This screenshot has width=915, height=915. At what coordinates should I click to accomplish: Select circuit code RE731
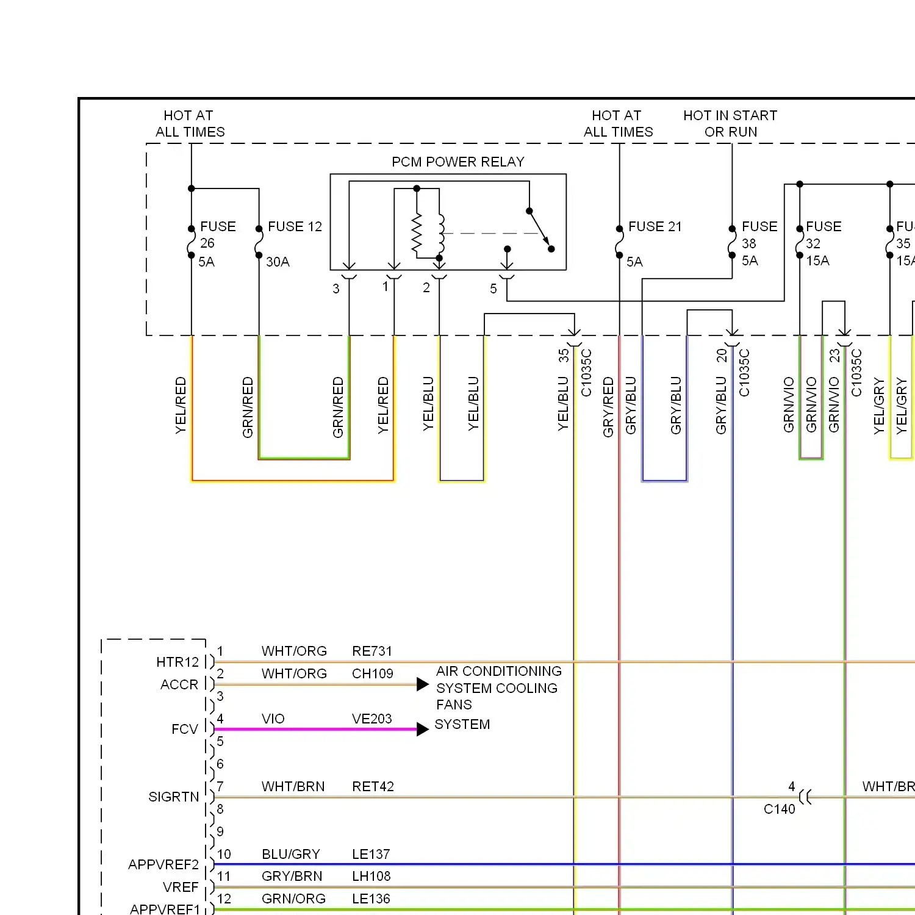click(372, 651)
